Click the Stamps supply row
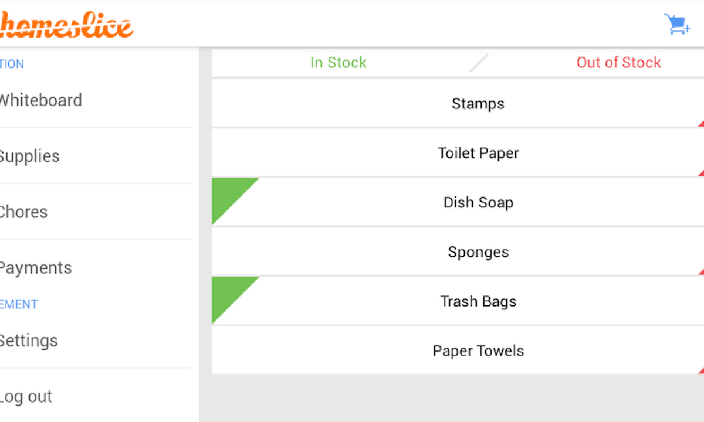 click(x=478, y=104)
